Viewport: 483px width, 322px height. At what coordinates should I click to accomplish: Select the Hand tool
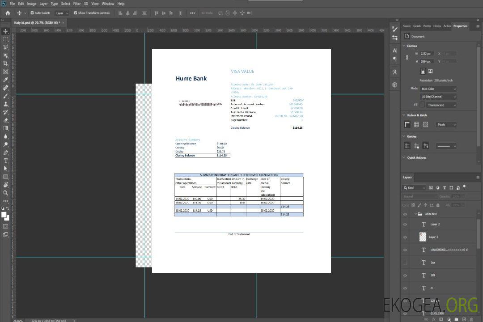[x=5, y=185]
